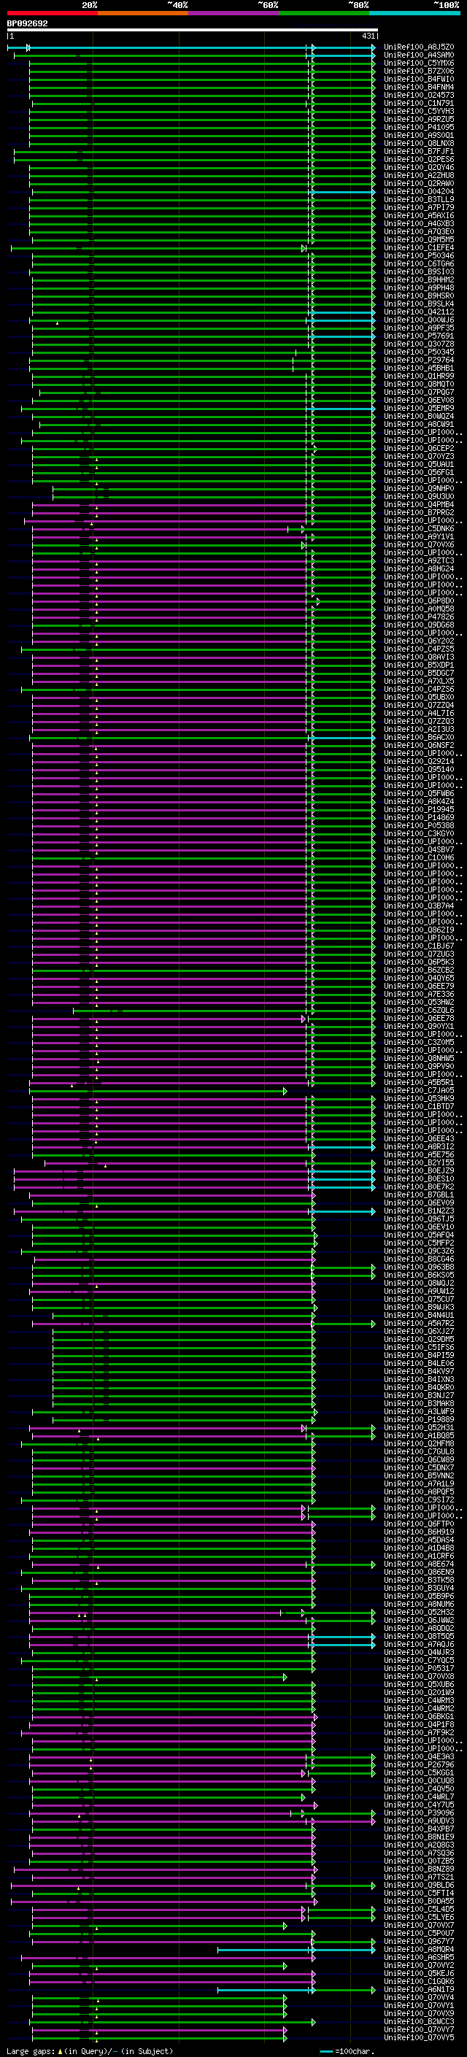Image resolution: width=467 pixels, height=2057 pixels.
Task: Select the label UniRef100_B9HSR0
Action: point(419,296)
